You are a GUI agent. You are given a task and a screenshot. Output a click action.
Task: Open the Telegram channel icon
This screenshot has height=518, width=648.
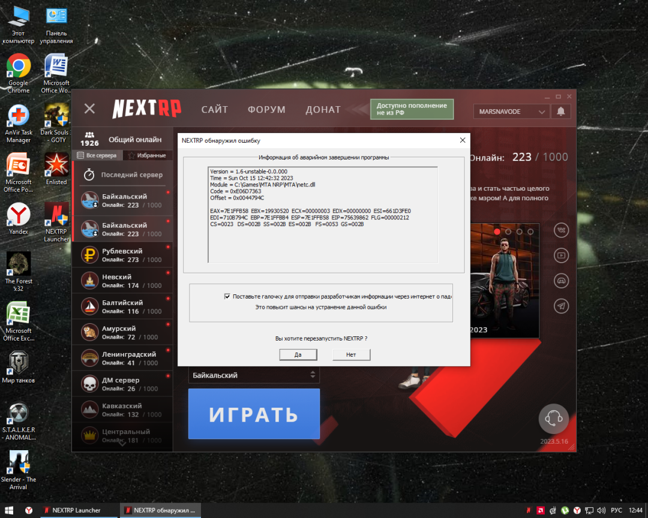click(x=562, y=306)
